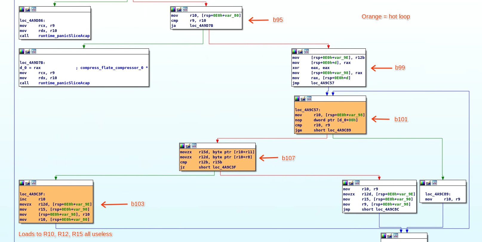Viewport: 482px width, 242px height.
Task: Click pencil edit icon on loc_4A9C89 block
Action: click(x=429, y=183)
